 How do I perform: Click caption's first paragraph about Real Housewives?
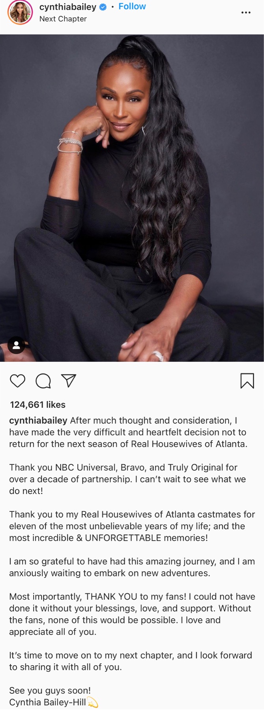point(128,432)
